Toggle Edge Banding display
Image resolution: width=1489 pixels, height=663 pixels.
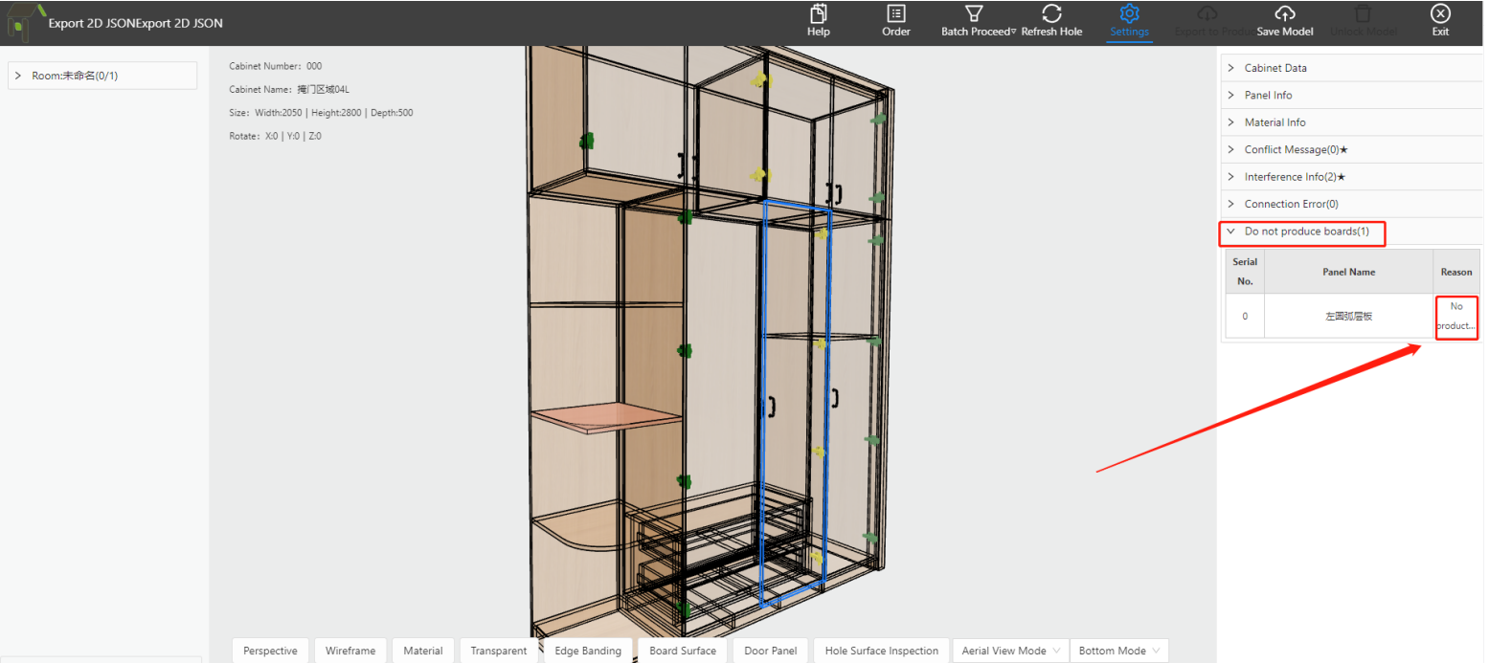coord(588,651)
